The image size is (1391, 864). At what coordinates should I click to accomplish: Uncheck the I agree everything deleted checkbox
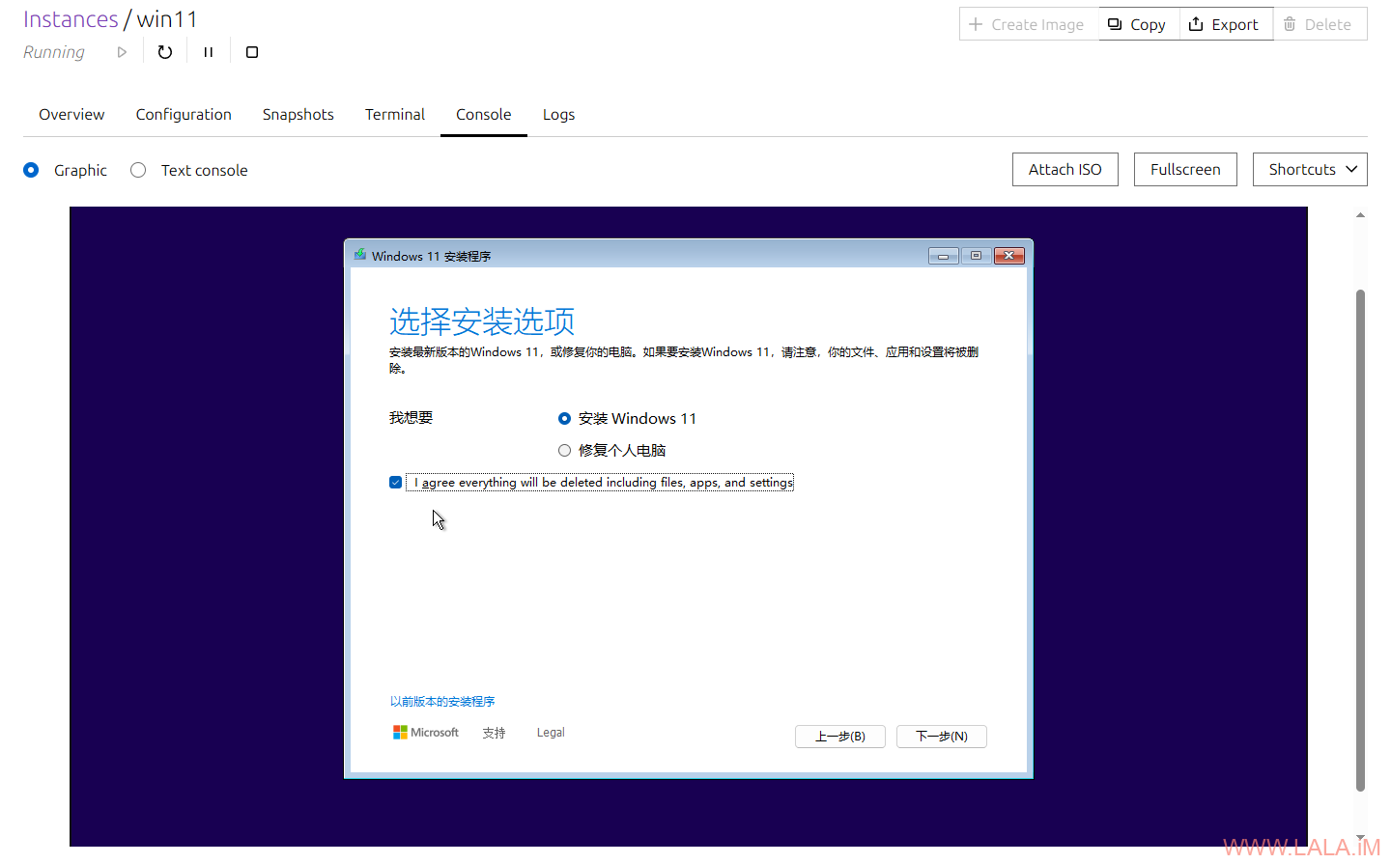pyautogui.click(x=396, y=483)
